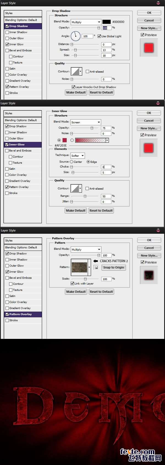Click Choke field in Inner Glow dialog
The image size is (165, 465).
(x=106, y=167)
